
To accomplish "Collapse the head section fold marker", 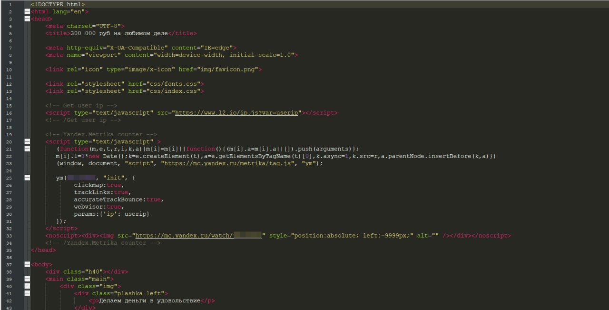I will tap(27, 19).
